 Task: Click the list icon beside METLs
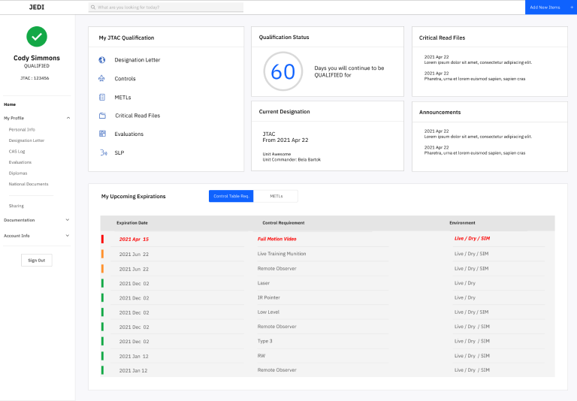click(102, 97)
